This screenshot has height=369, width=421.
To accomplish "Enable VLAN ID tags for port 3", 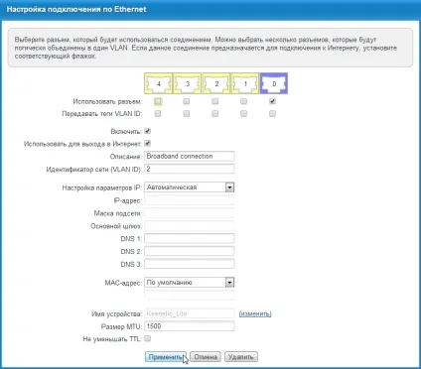I will pos(187,114).
